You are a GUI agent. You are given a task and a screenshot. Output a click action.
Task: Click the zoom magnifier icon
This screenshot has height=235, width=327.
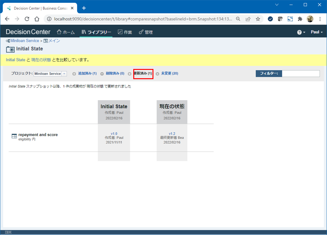point(238,19)
